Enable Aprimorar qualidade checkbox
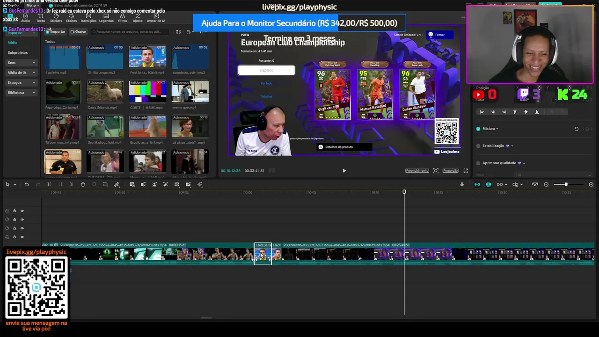This screenshot has width=599, height=337. pyautogui.click(x=478, y=163)
